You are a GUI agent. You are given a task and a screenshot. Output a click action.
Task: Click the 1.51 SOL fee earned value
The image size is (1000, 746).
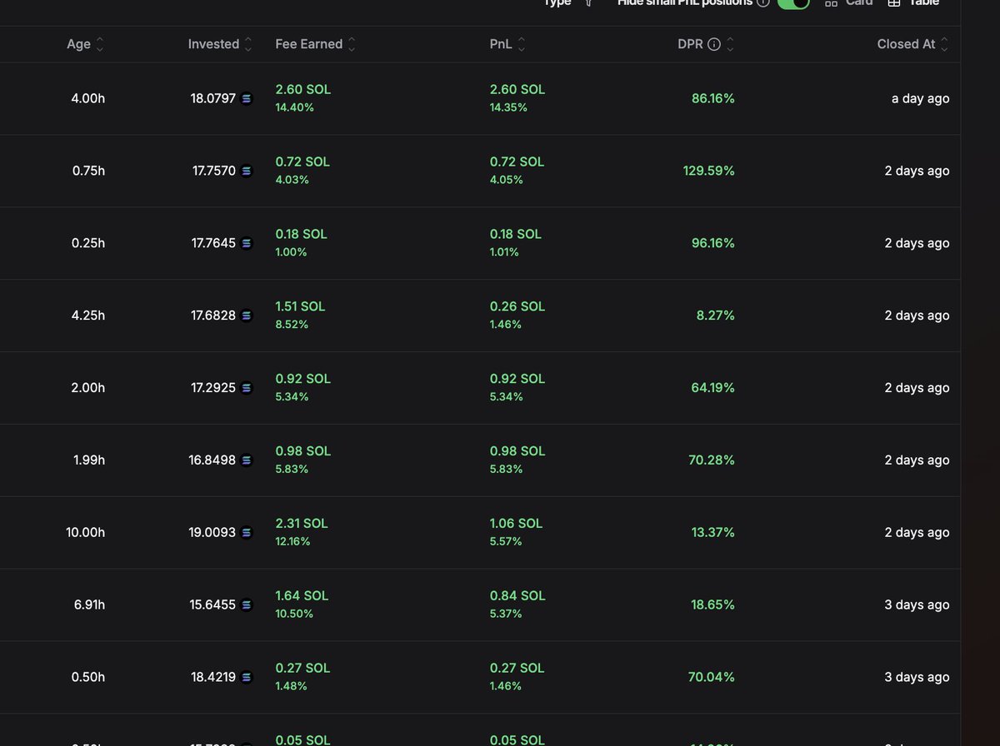(300, 307)
